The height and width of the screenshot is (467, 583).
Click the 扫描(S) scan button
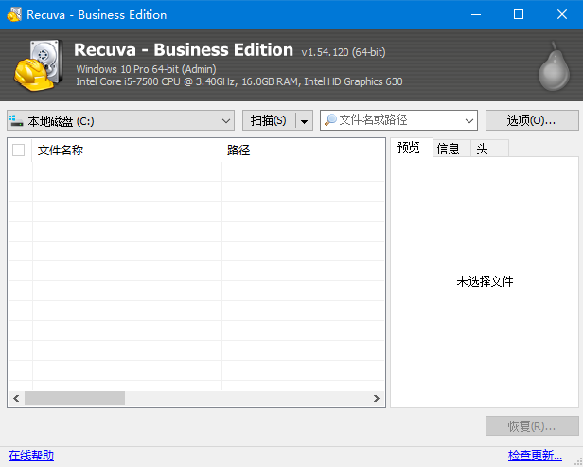pos(269,120)
